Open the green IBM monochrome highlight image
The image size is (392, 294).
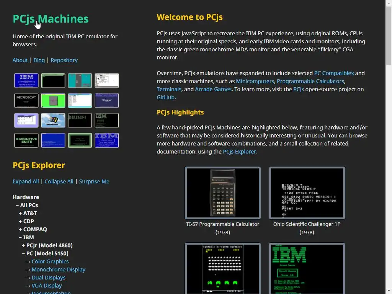[x=307, y=268]
